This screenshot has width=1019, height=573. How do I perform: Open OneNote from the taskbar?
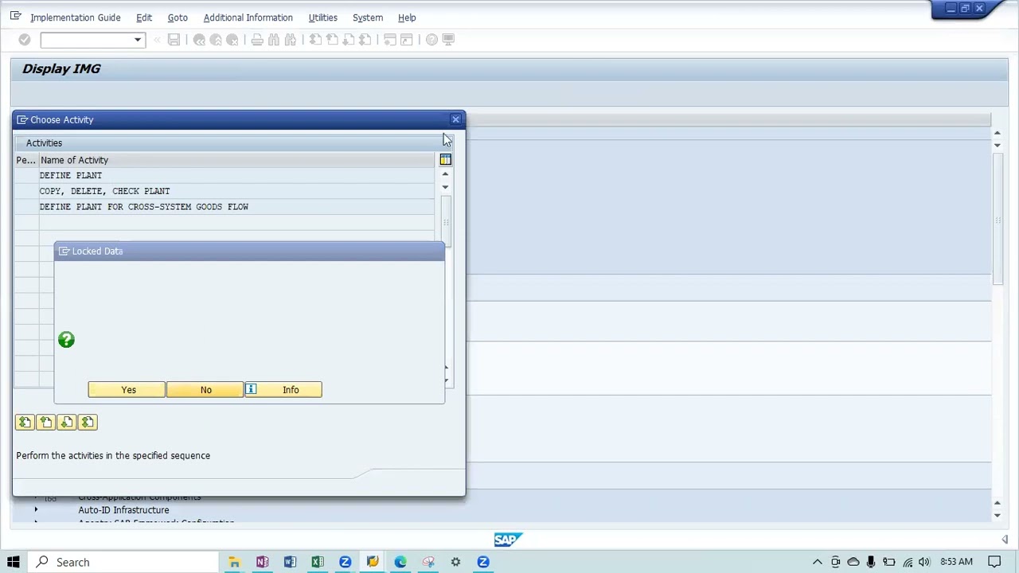click(262, 562)
